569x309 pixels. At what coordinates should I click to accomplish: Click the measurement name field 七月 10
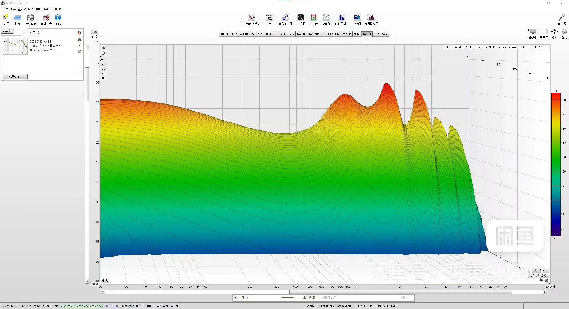tap(52, 33)
